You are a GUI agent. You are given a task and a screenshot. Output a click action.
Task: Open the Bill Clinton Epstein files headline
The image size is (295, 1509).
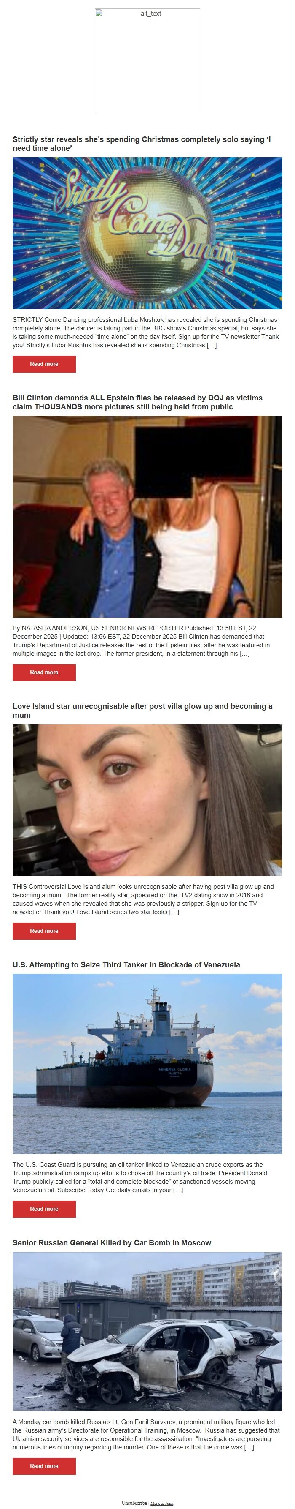click(x=137, y=402)
